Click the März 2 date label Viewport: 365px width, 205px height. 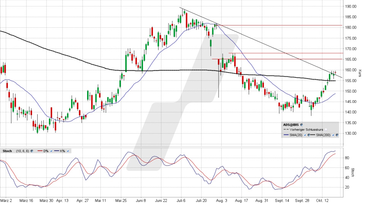[x=6, y=200]
